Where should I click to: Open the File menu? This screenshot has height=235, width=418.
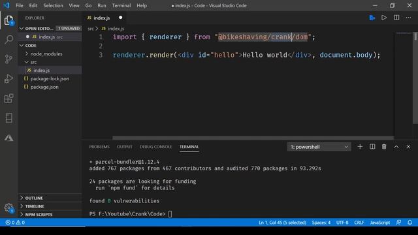[x=20, y=5]
